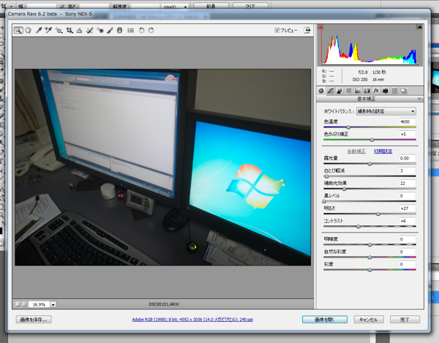Viewport: 439px width, 343px height.
Task: Toggle shadow clipping warning in histogram
Action: pyautogui.click(x=320, y=27)
